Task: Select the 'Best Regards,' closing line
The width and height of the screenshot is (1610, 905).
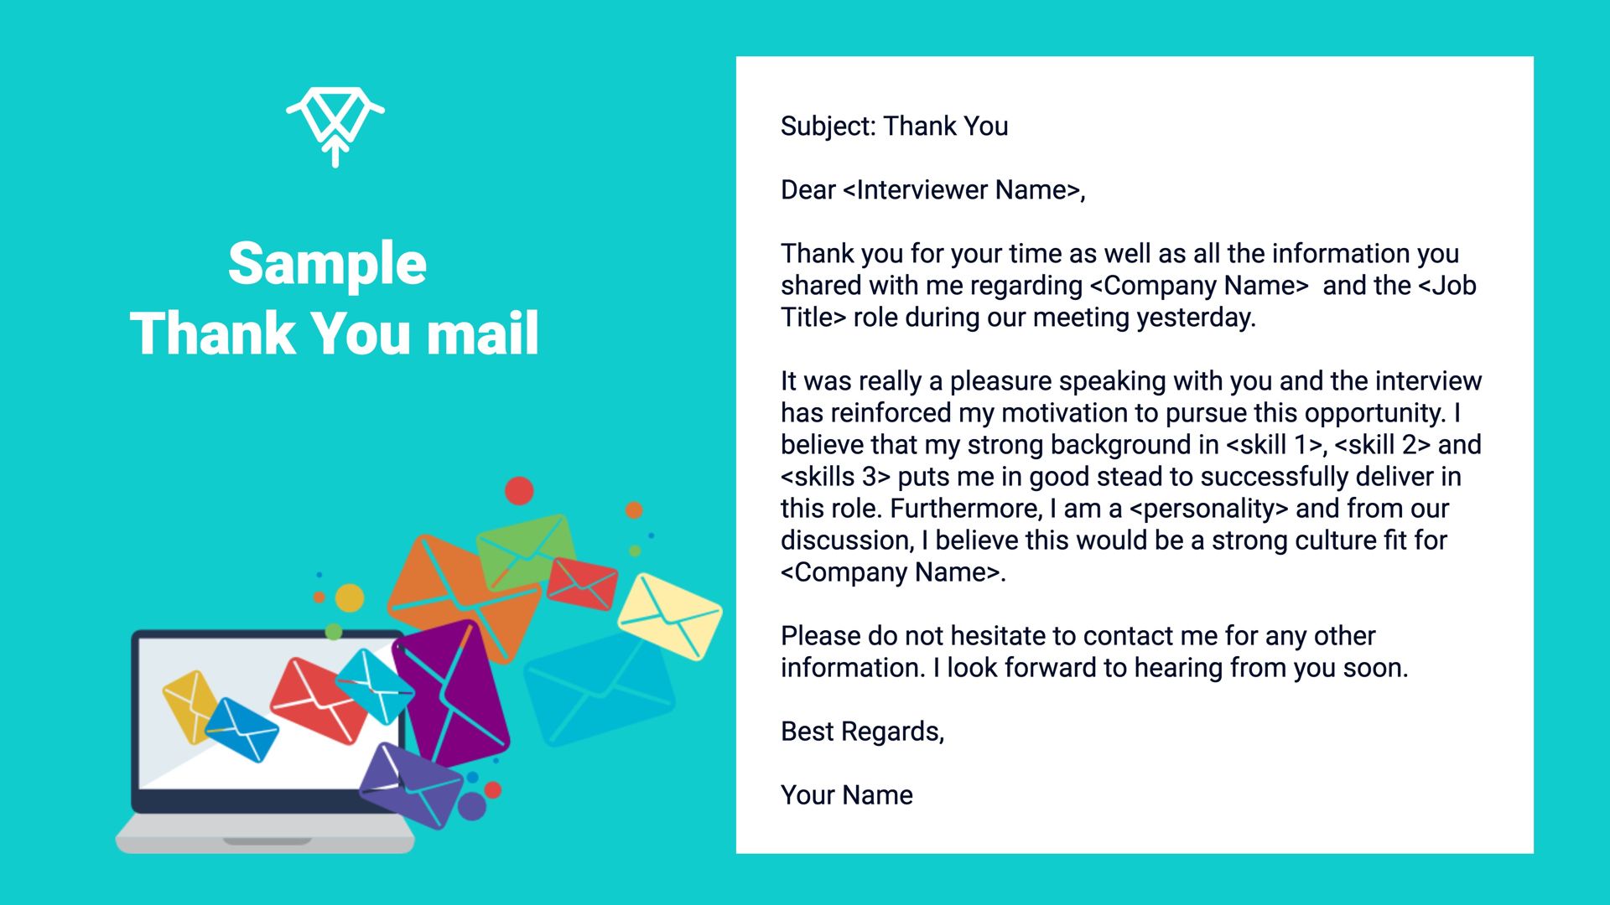Action: (862, 732)
